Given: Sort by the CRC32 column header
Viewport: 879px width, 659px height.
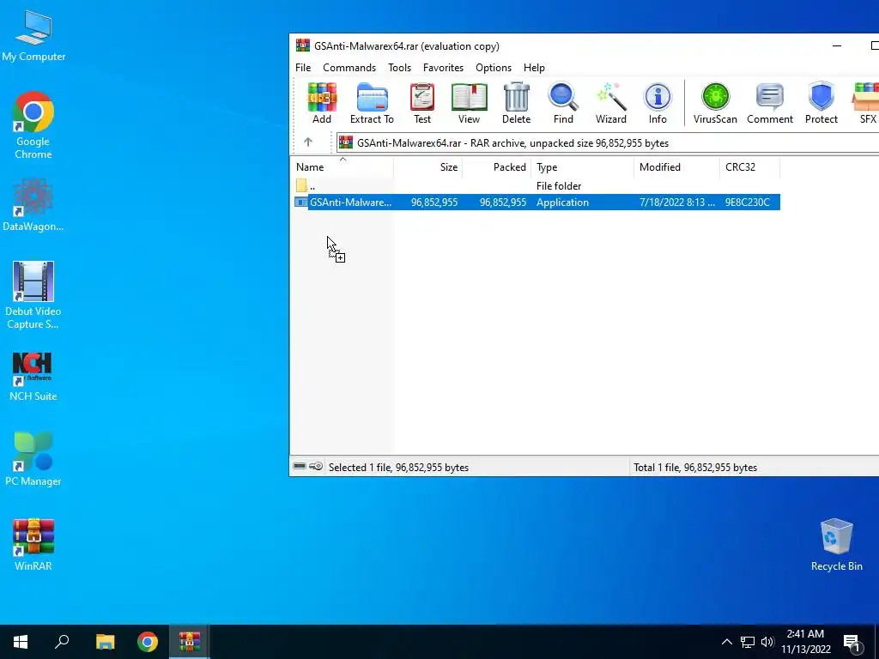Looking at the screenshot, I should 750,167.
